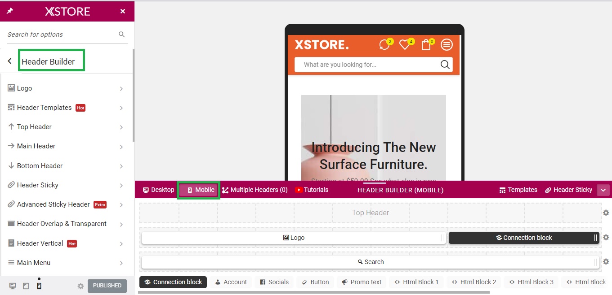
Task: Click the magnifier icon in options search
Action: point(122,35)
